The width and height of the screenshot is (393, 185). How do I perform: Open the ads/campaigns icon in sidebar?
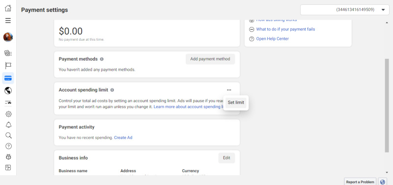pos(8,53)
